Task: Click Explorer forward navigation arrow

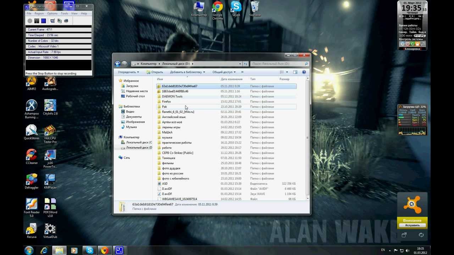Action: coord(124,64)
